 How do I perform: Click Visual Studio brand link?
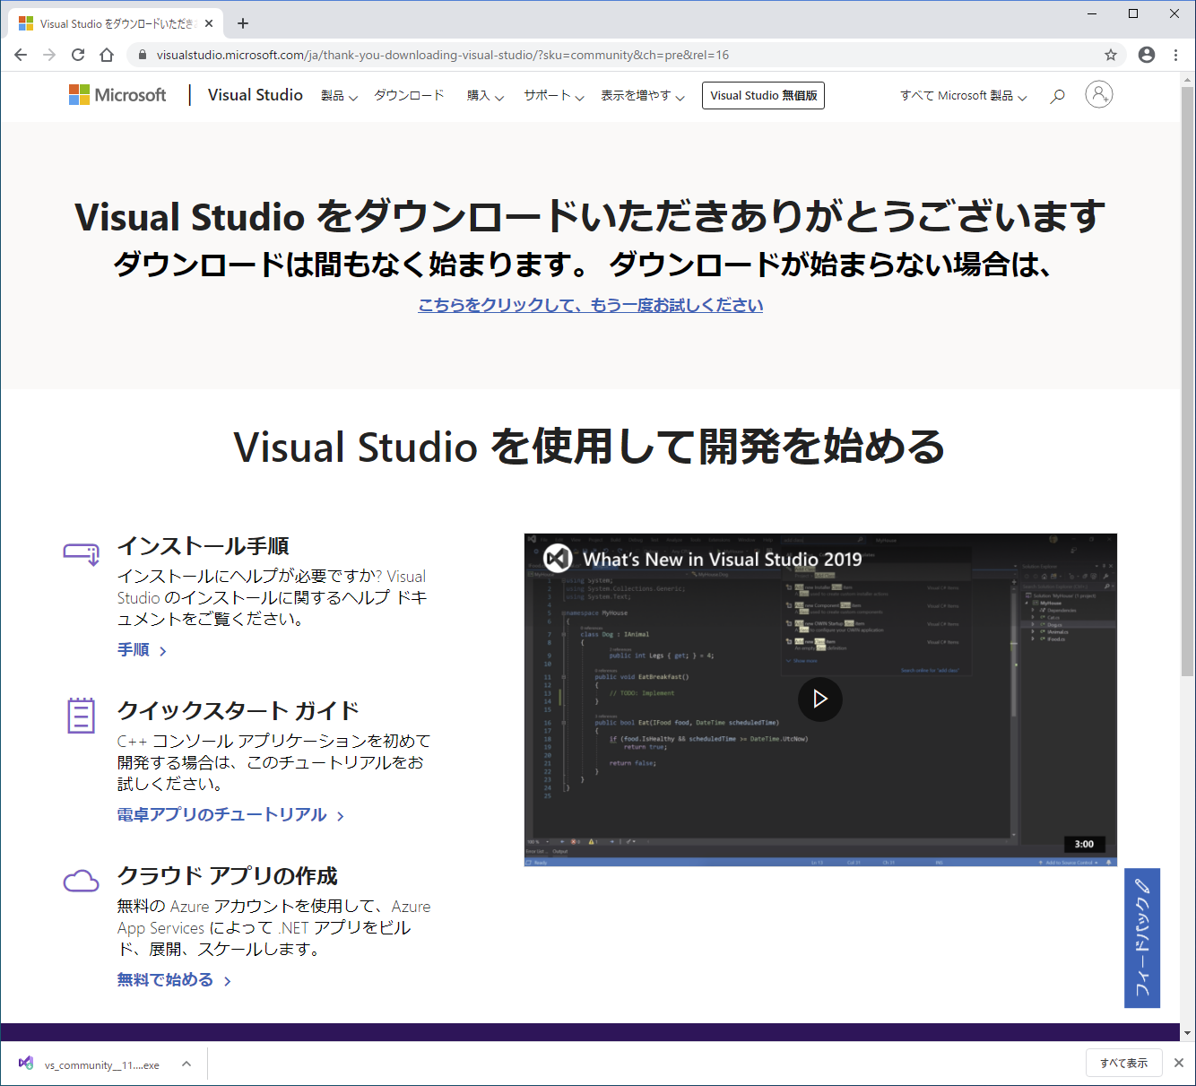[256, 95]
